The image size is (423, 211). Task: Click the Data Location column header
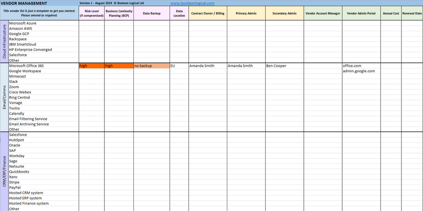(x=179, y=13)
